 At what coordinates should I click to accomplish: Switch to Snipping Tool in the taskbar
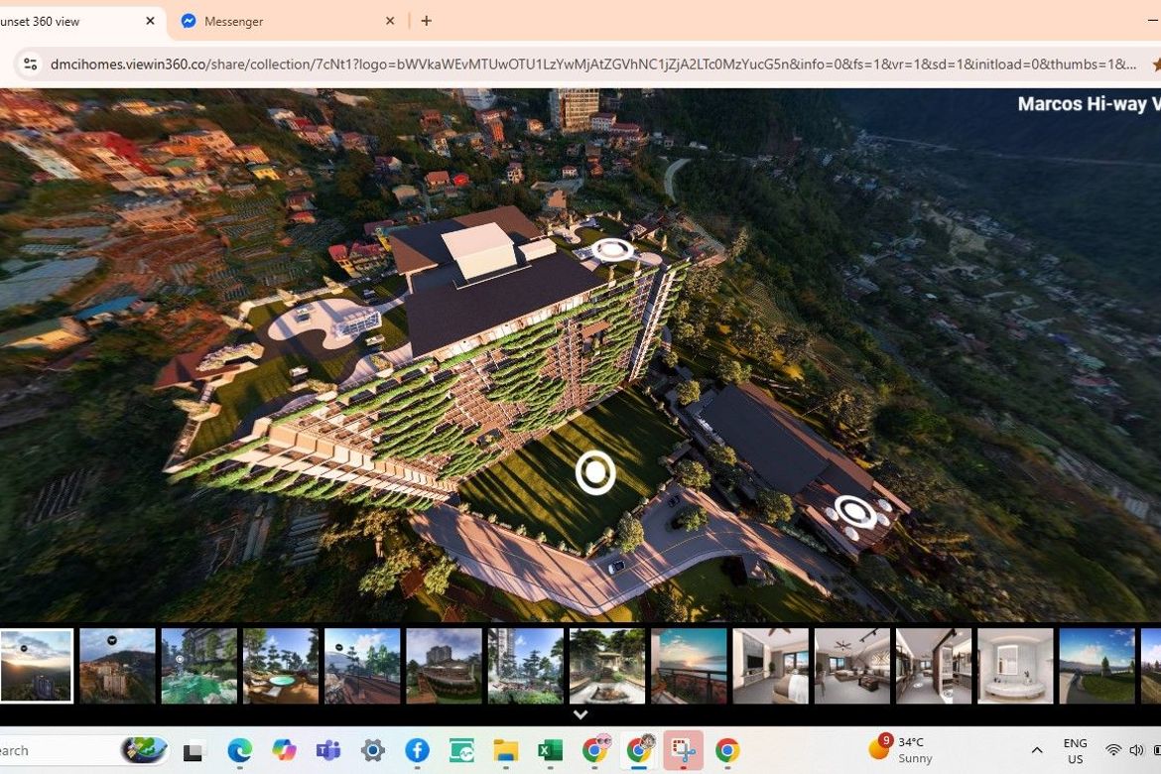683,751
